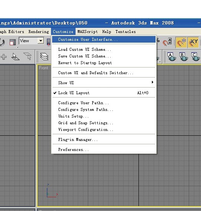
Task: Open the Units Setup dialog
Action: (x=104, y=116)
